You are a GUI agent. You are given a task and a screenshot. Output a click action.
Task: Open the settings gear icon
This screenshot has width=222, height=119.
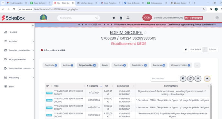pyautogui.click(x=217, y=18)
